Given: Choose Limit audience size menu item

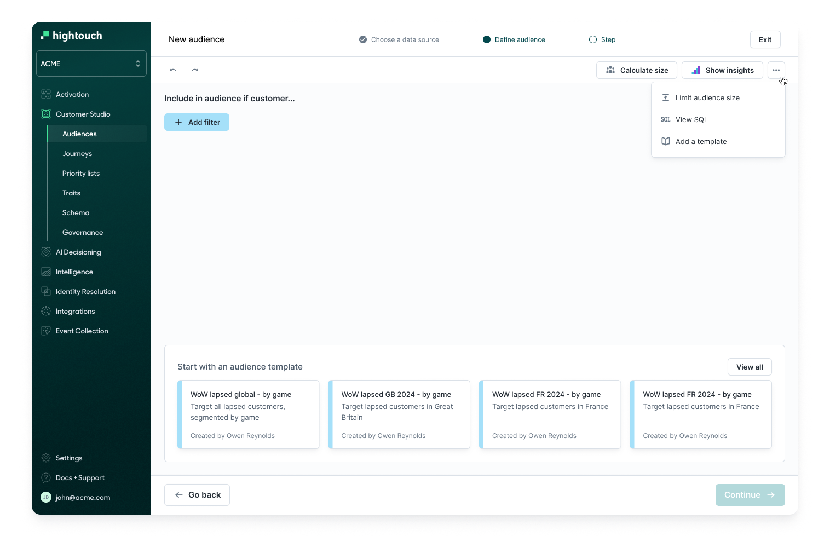Looking at the screenshot, I should click(x=707, y=97).
